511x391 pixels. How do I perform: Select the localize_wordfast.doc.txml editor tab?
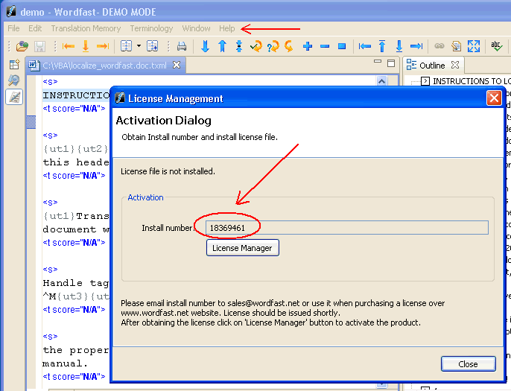[104, 66]
